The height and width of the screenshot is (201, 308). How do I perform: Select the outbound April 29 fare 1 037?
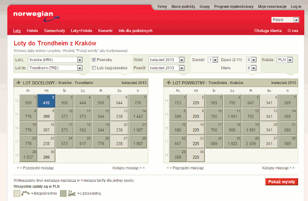28,155
